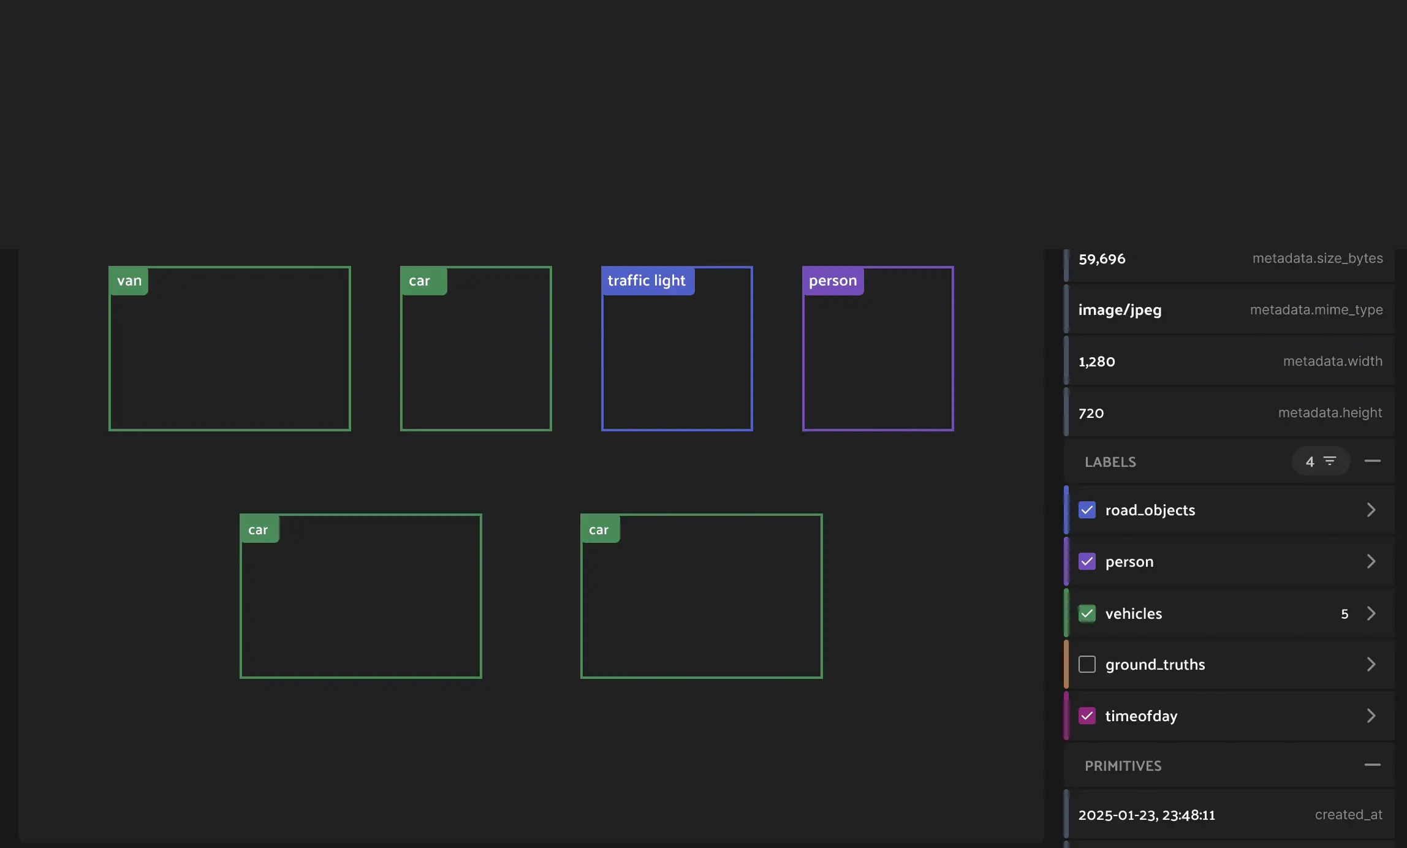Click the metadata.size_bytes 59,696 row
Image resolution: width=1407 pixels, height=848 pixels.
click(x=1229, y=259)
